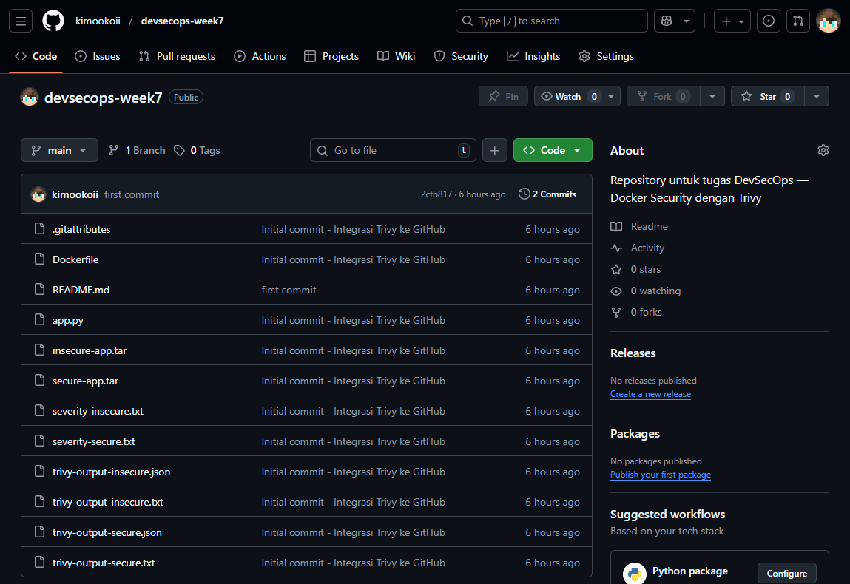Expand the green Code dropdown button
This screenshot has width=850, height=584.
click(x=553, y=150)
